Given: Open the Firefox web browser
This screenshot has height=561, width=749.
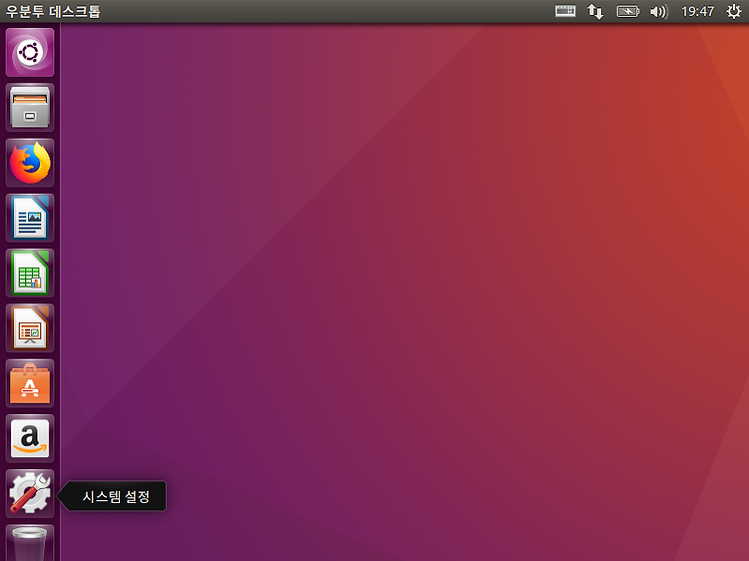Looking at the screenshot, I should [30, 163].
